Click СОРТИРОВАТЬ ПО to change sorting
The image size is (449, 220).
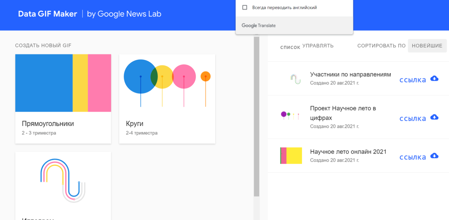click(381, 46)
